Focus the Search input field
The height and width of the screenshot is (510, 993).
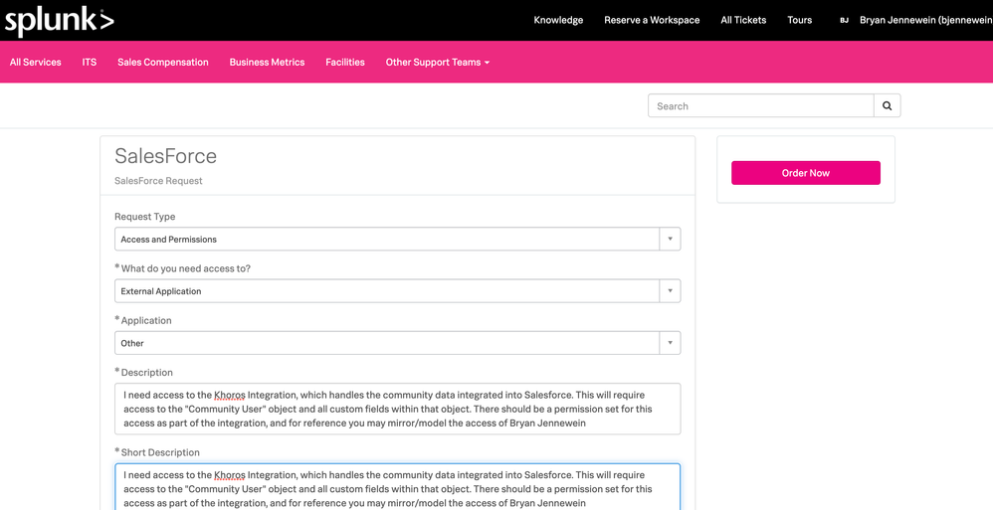(x=760, y=105)
